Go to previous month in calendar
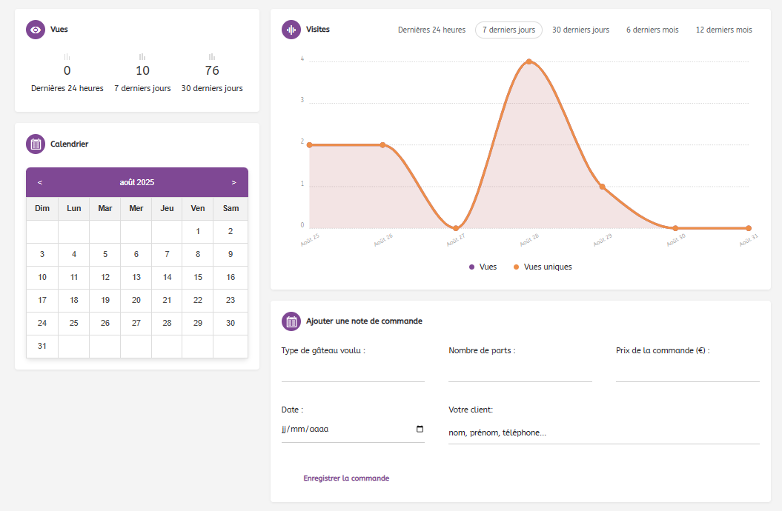Screen dimensions: 782x511 pos(40,182)
